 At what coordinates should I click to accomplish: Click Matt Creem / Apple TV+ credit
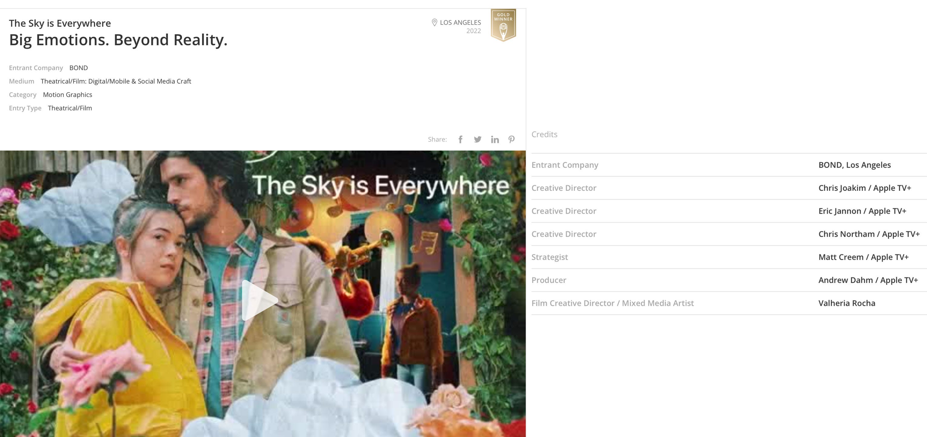coord(863,257)
